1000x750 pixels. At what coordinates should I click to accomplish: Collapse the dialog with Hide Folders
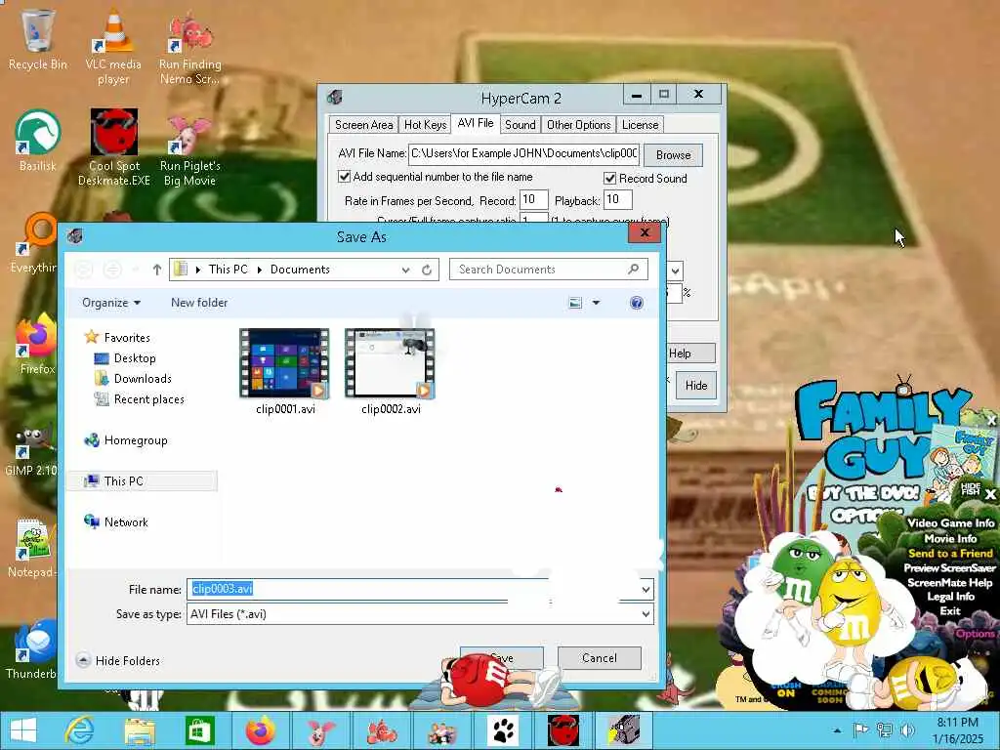tap(118, 661)
